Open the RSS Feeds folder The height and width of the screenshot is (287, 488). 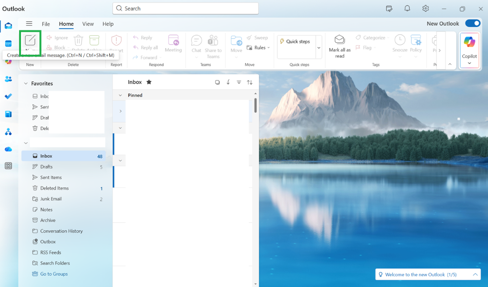[63, 252]
